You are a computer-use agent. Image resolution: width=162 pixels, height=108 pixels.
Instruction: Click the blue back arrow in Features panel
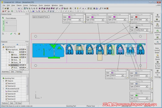pyautogui.click(x=3, y=45)
